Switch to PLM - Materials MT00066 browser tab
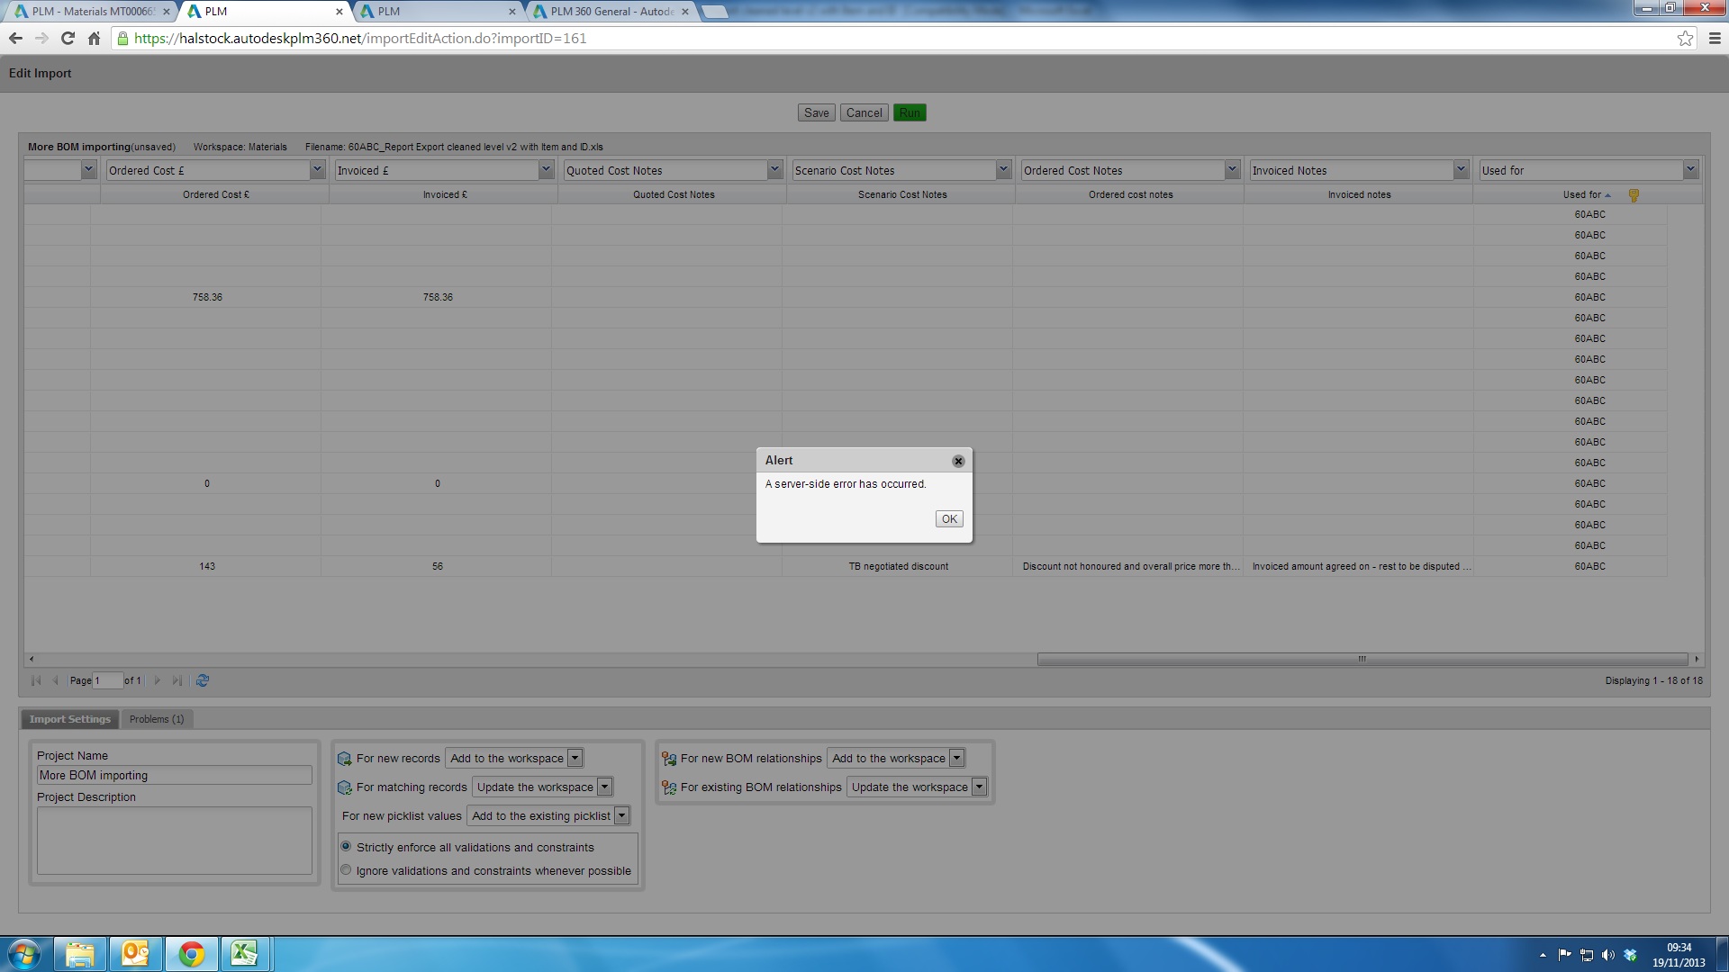The image size is (1729, 972). click(x=92, y=12)
